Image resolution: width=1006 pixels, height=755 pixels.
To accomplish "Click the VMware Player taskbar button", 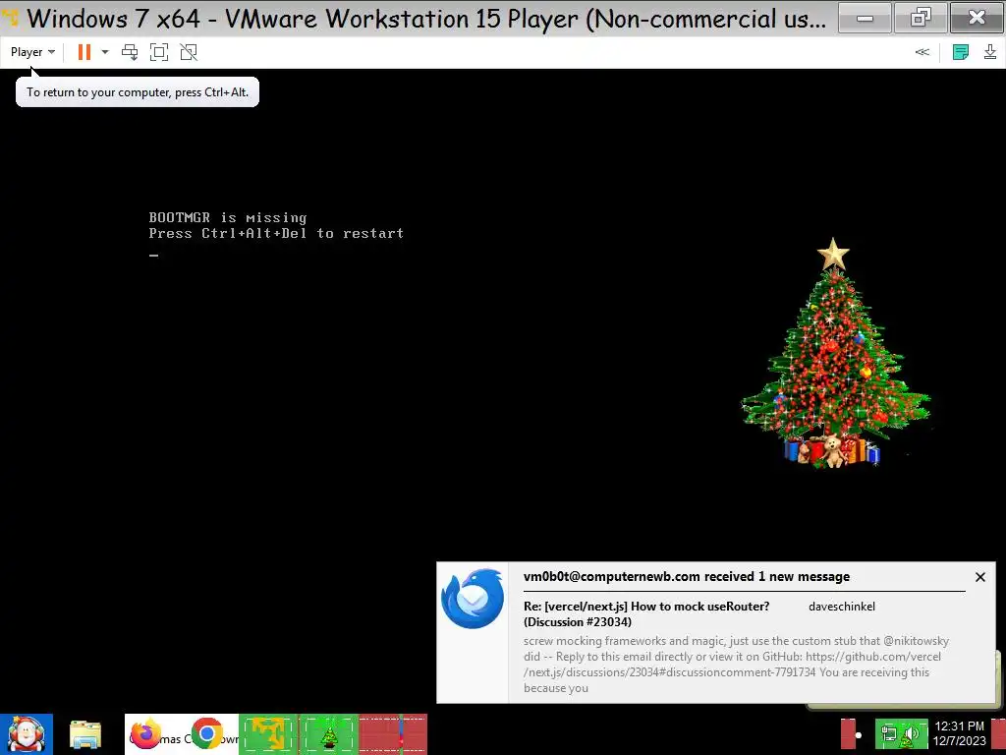I will tap(268, 733).
